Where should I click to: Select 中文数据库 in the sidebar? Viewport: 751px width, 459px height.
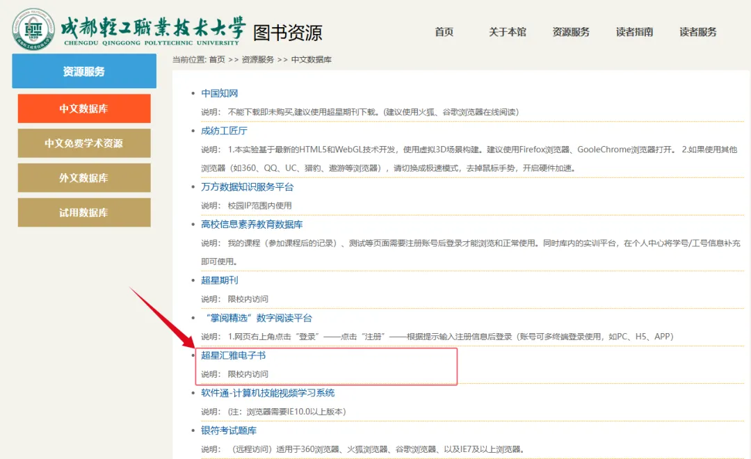[x=84, y=108]
